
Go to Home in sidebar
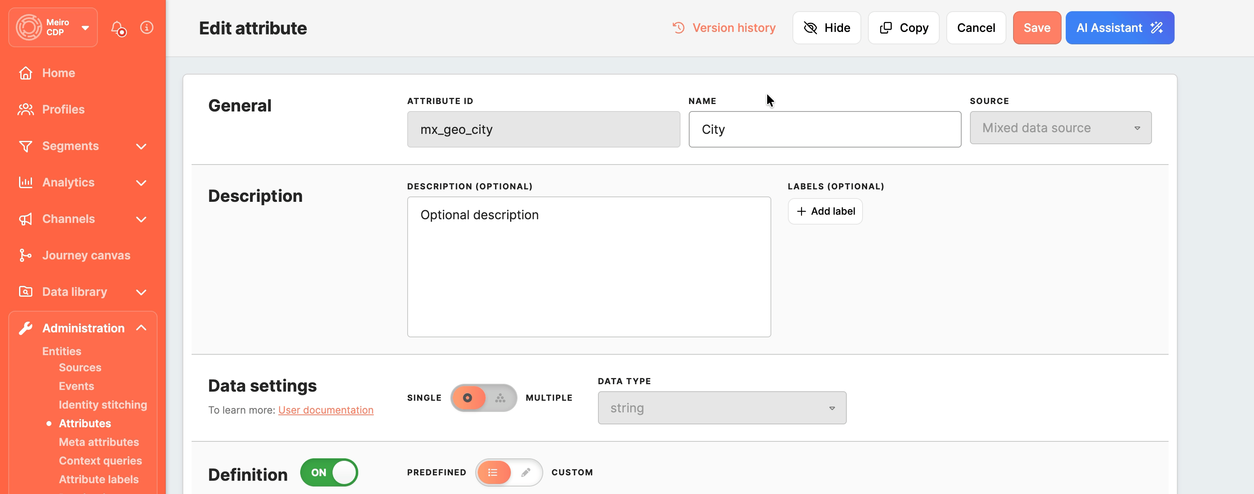pos(58,73)
